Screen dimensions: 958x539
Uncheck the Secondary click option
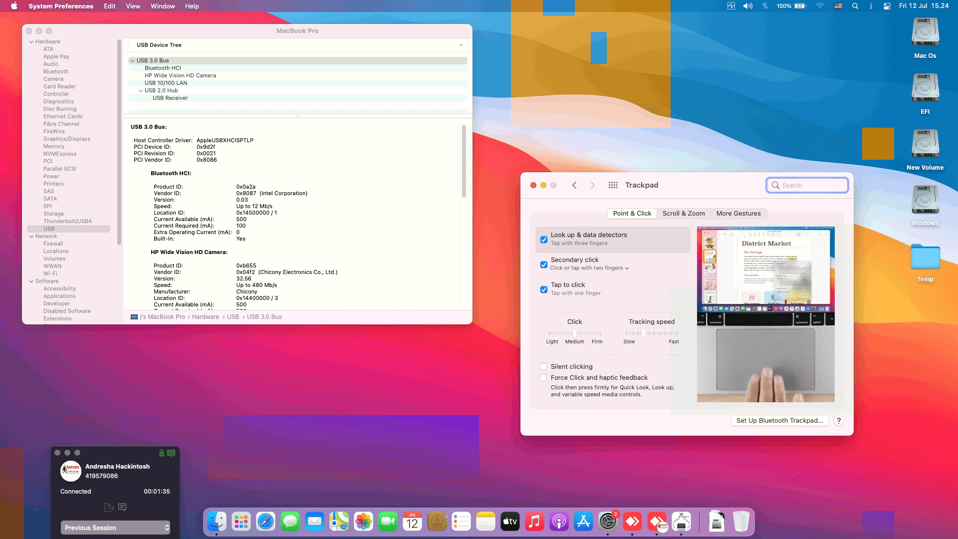(x=544, y=265)
